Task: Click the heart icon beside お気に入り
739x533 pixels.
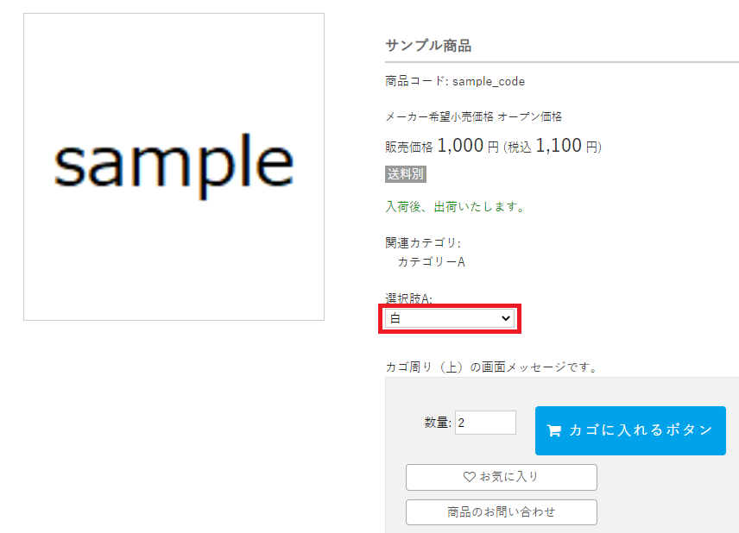Action: (469, 476)
